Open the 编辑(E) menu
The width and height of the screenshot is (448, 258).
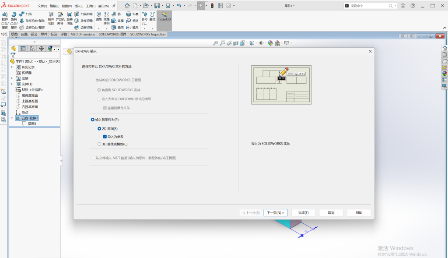pos(54,6)
